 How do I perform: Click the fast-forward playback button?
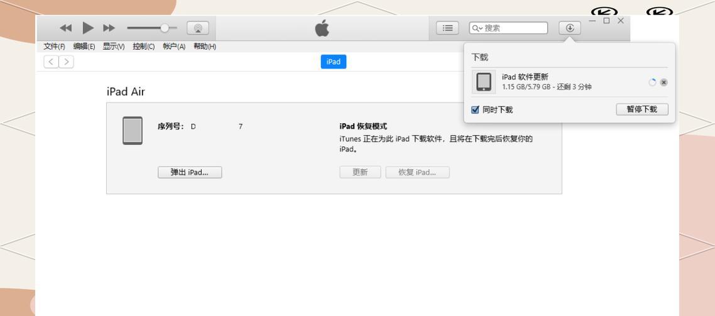click(x=109, y=28)
